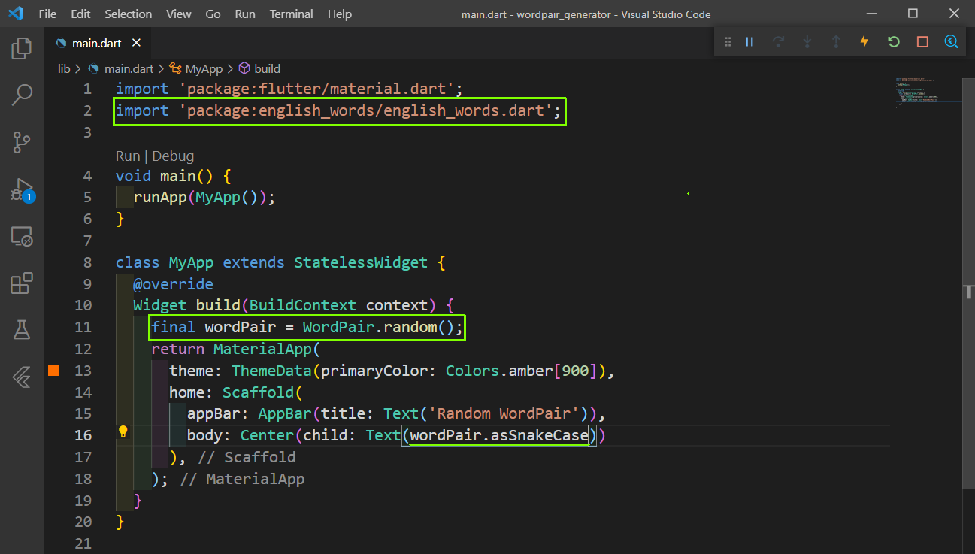This screenshot has width=975, height=554.
Task: Click the build method breadcrumb
Action: click(x=259, y=68)
